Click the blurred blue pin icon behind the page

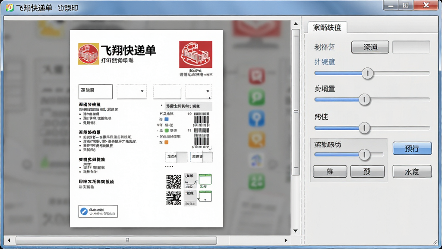(257, 118)
